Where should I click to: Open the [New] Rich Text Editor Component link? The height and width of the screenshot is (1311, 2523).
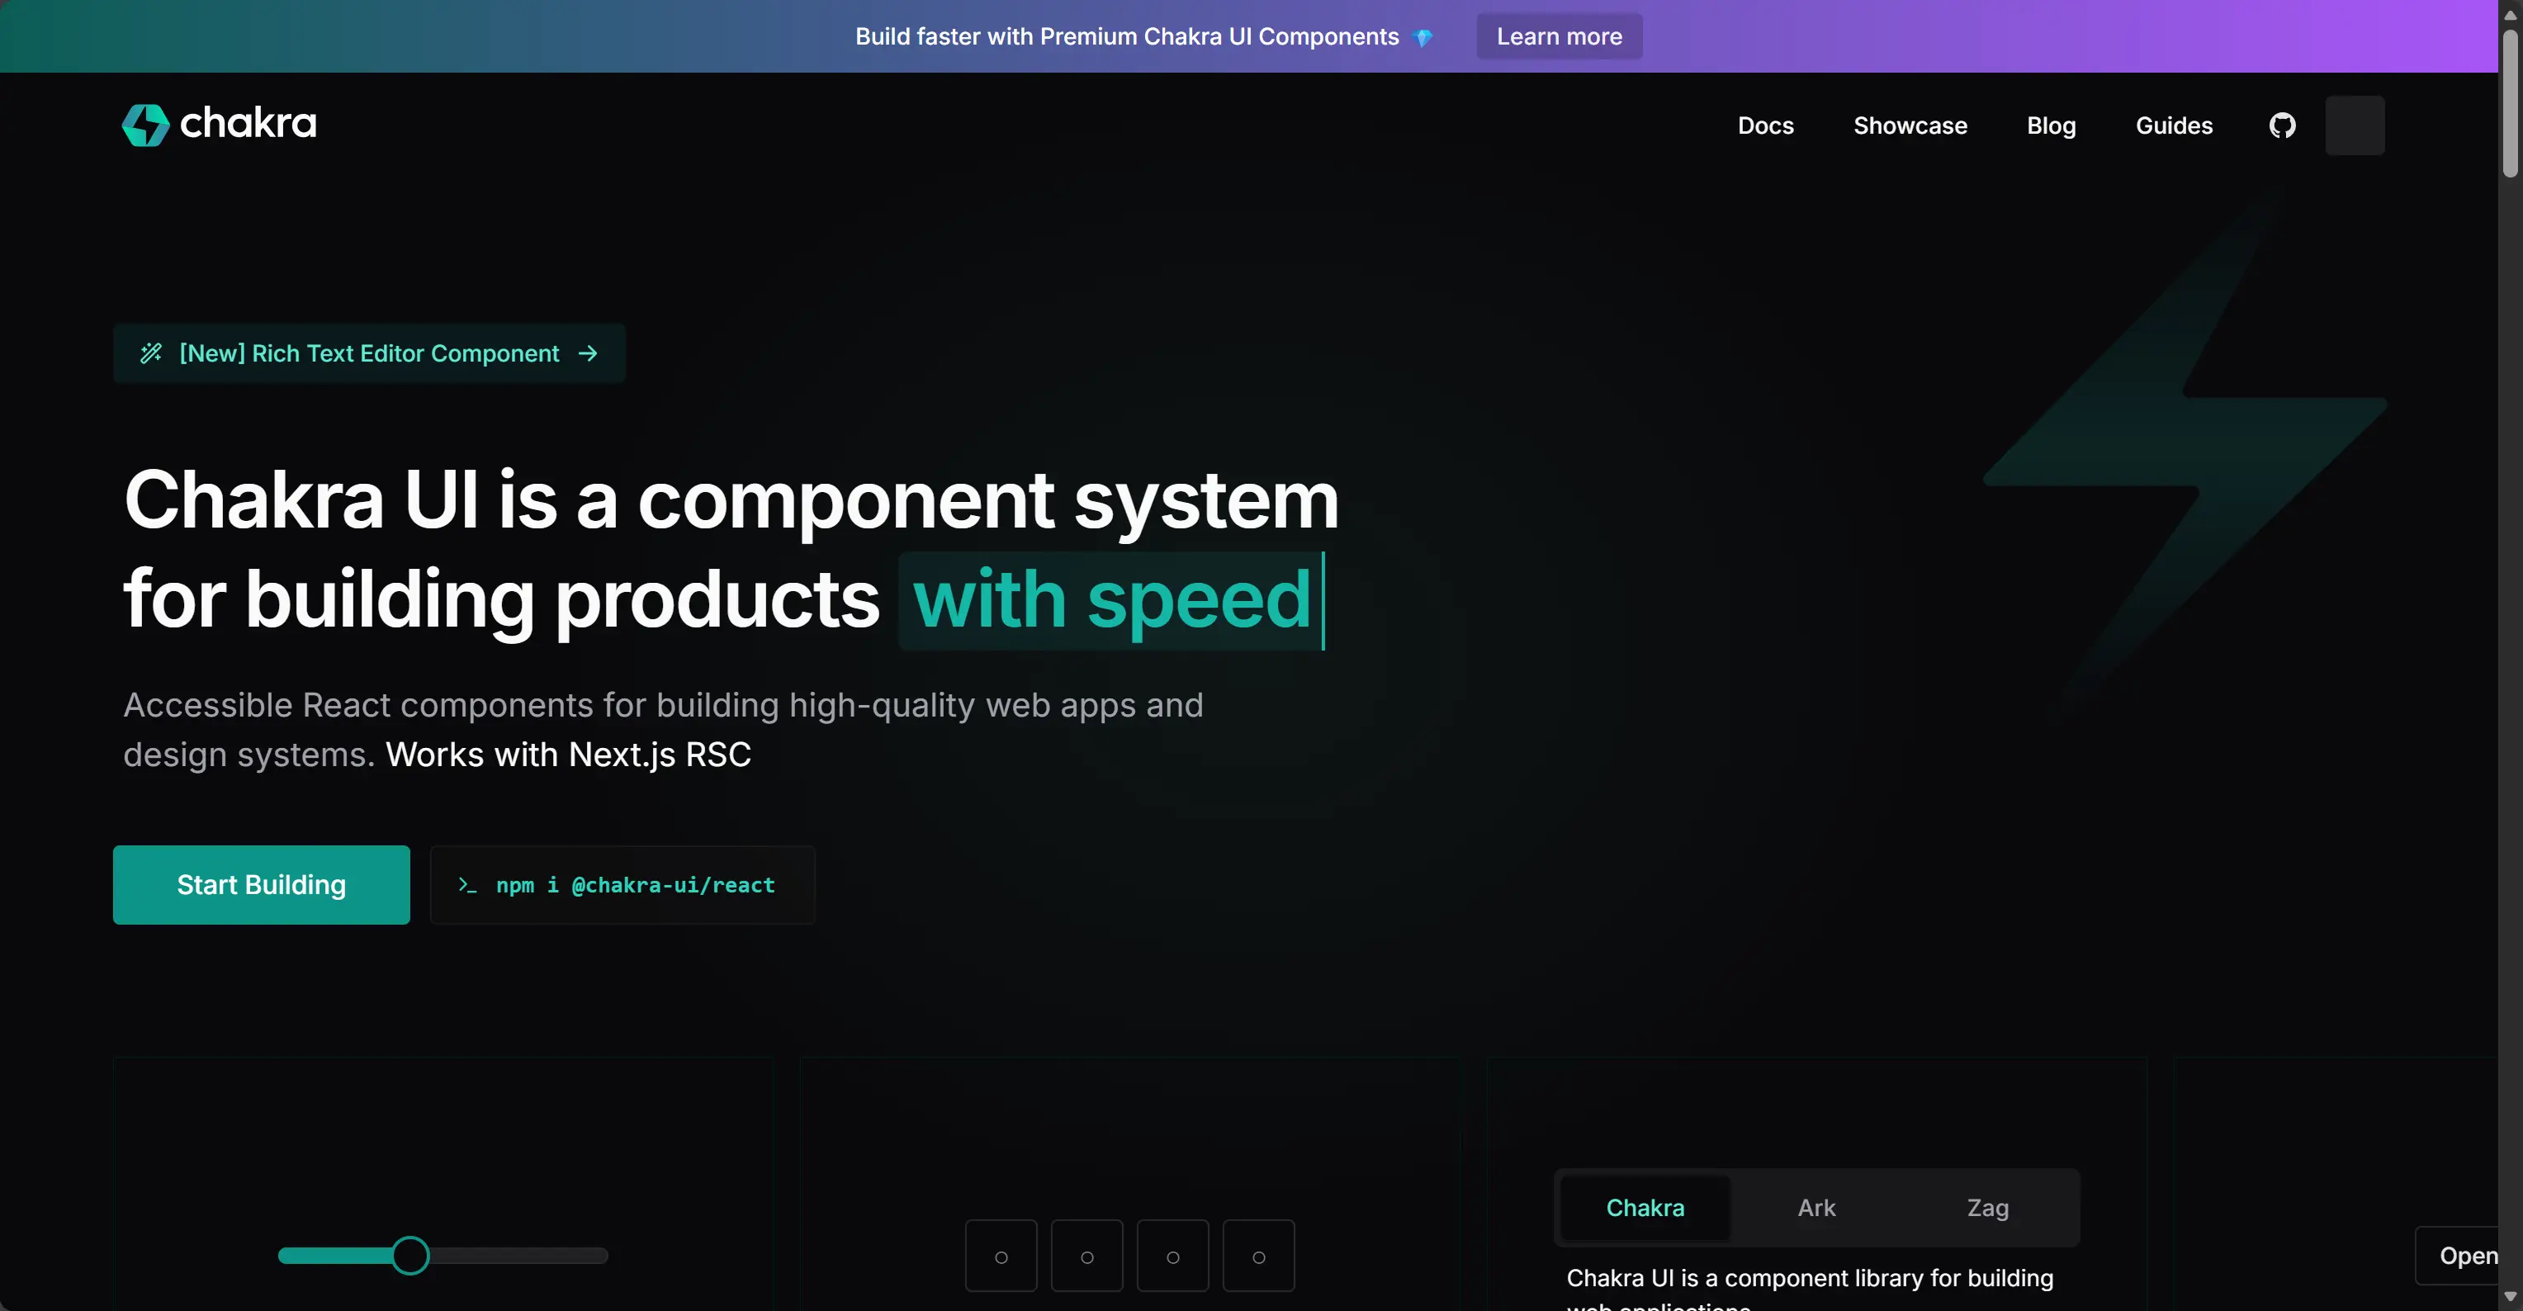(369, 353)
